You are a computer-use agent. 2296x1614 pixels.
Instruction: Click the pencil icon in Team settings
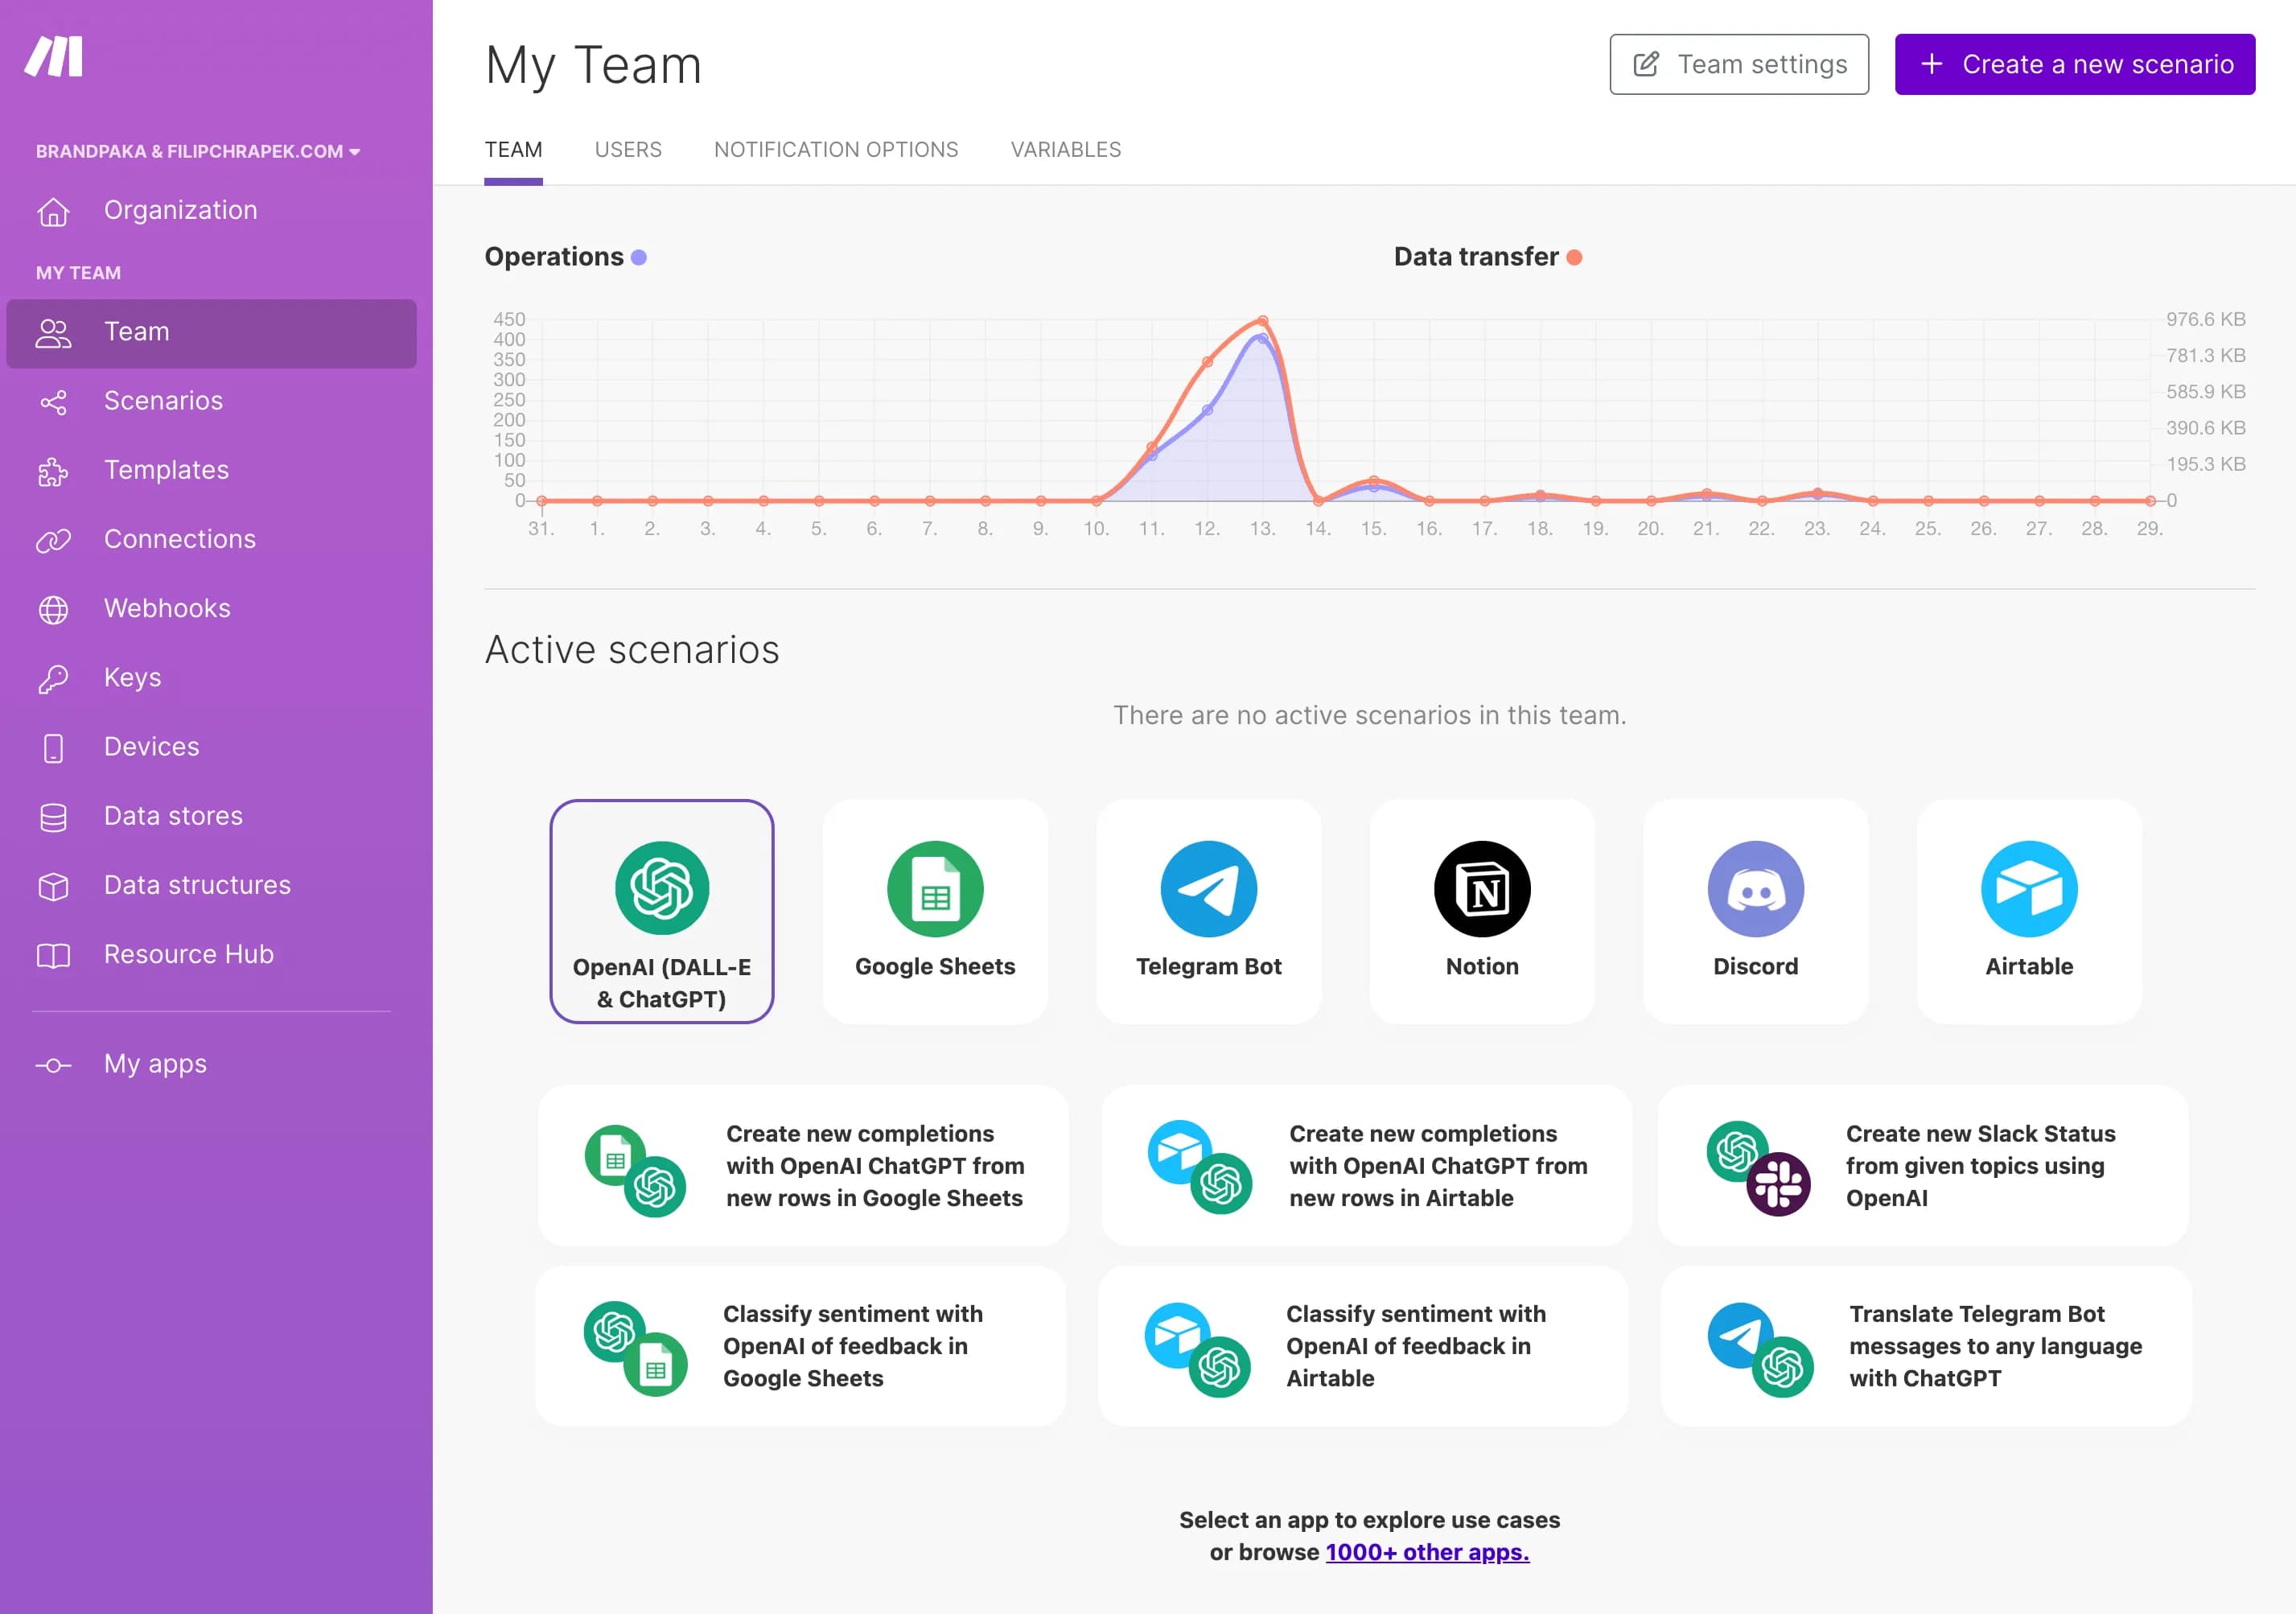1645,64
